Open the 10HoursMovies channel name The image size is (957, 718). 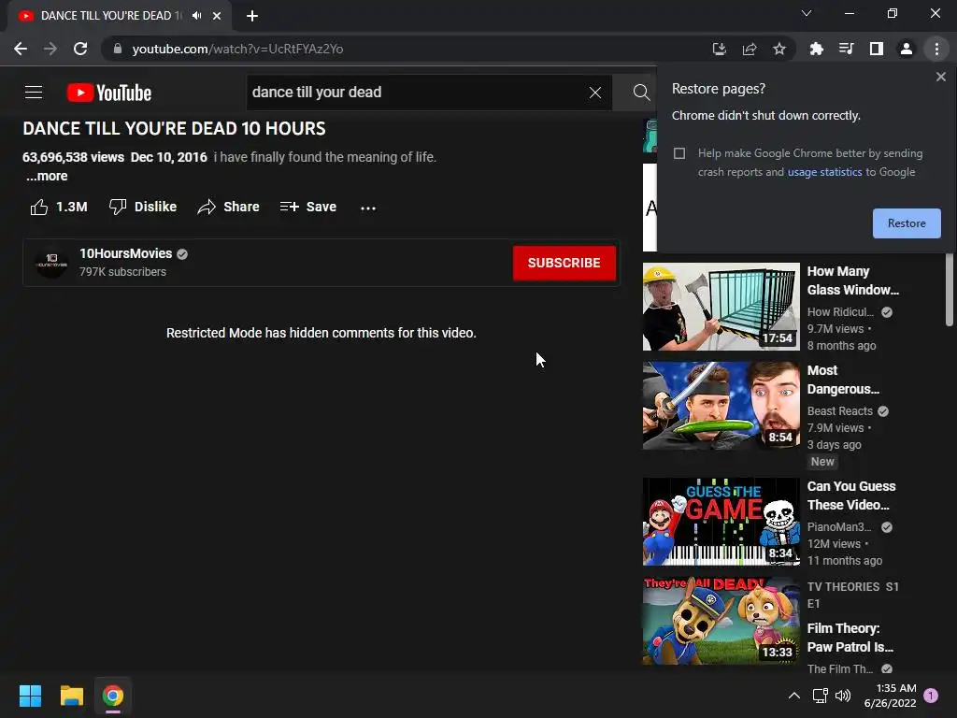(126, 253)
